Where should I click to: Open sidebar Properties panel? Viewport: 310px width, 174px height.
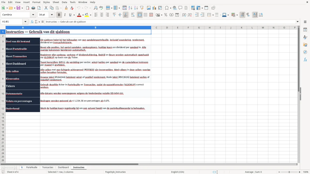point(305,30)
